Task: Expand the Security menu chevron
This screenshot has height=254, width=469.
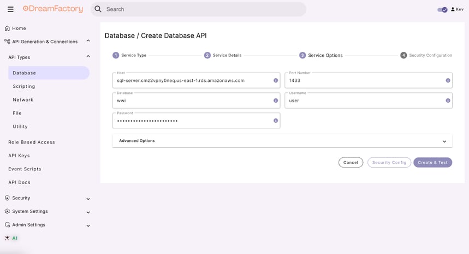Action: point(88,199)
